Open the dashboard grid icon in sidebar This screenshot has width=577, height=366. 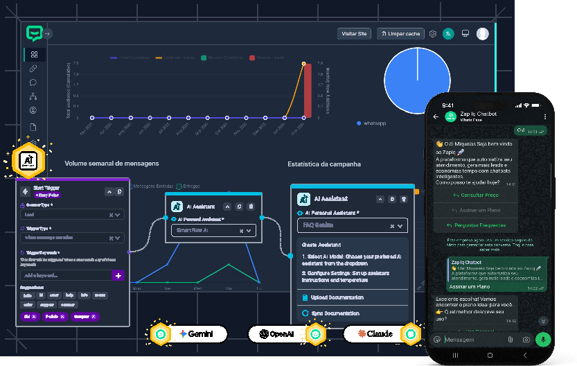pyautogui.click(x=34, y=55)
